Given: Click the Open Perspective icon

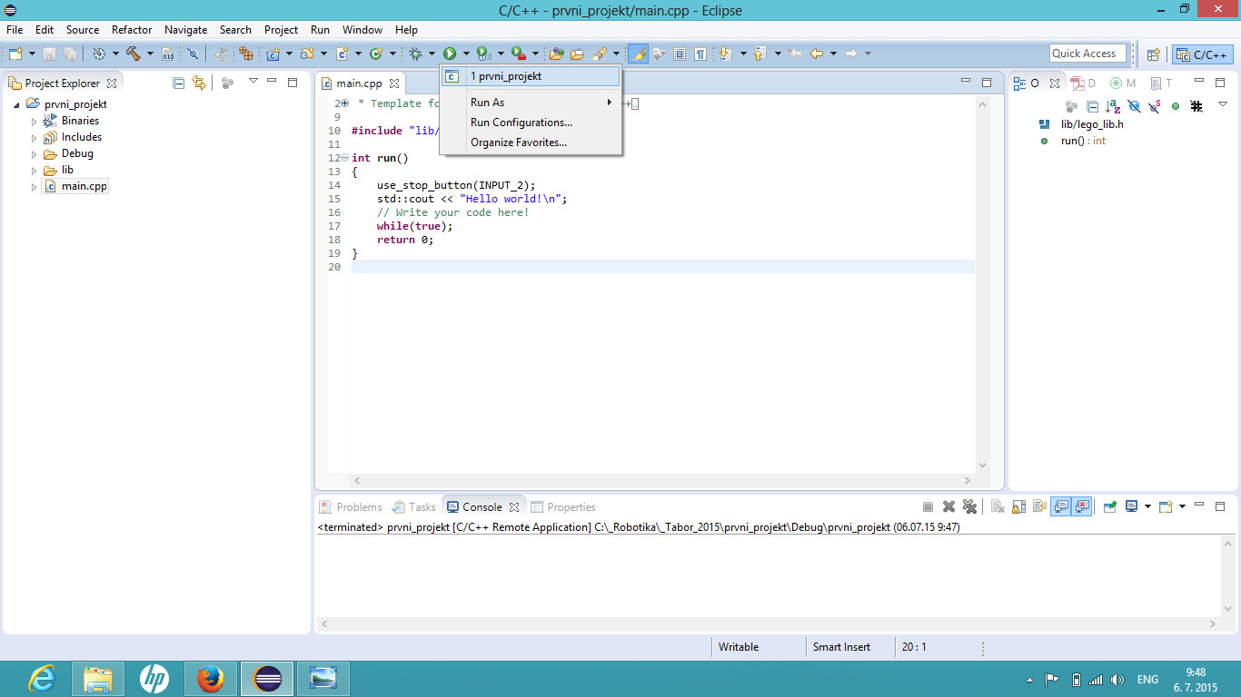Looking at the screenshot, I should [1153, 54].
